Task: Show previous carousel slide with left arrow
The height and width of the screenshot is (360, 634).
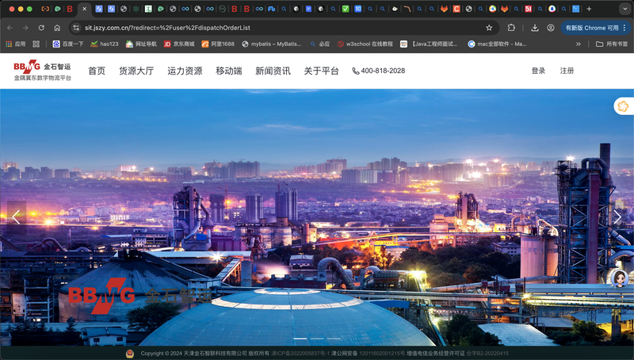Action: [16, 217]
